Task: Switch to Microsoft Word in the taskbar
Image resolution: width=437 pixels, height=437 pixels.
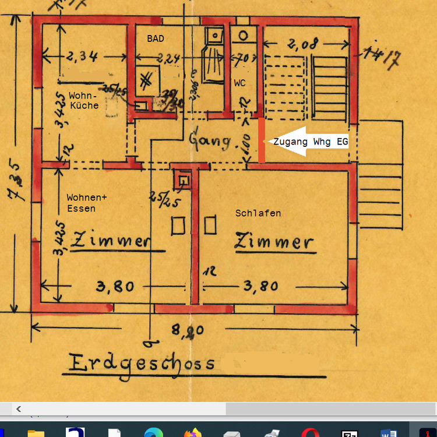Action: 388,432
